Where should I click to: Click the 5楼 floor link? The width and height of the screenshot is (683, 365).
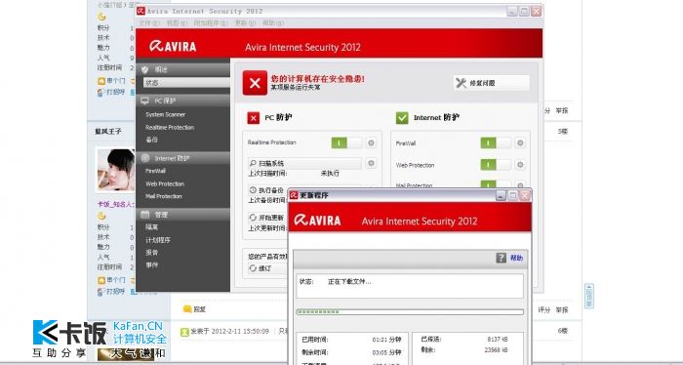pos(563,131)
